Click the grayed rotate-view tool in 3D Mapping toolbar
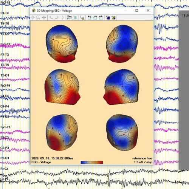The image size is (189, 189). pyautogui.click(x=33, y=17)
